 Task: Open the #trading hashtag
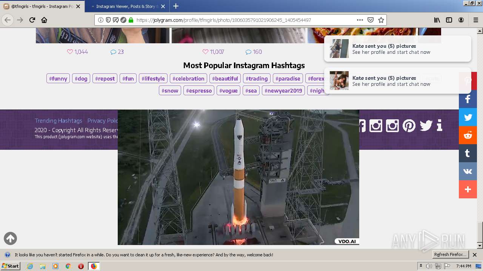tap(257, 78)
